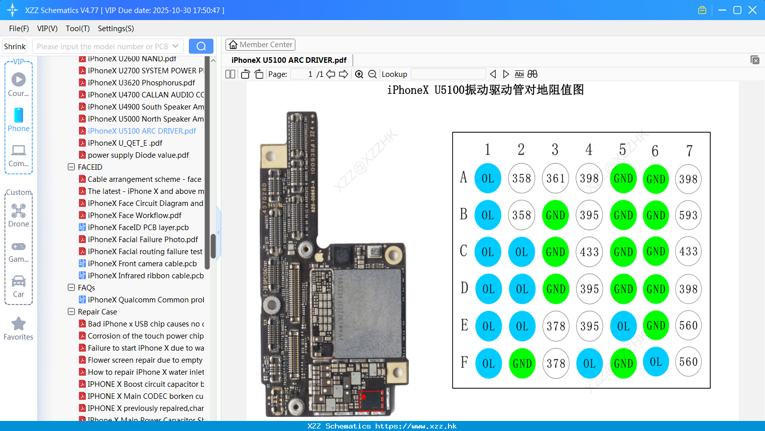Image resolution: width=765 pixels, height=431 pixels.
Task: Open the Tool(T) menu
Action: (x=77, y=28)
